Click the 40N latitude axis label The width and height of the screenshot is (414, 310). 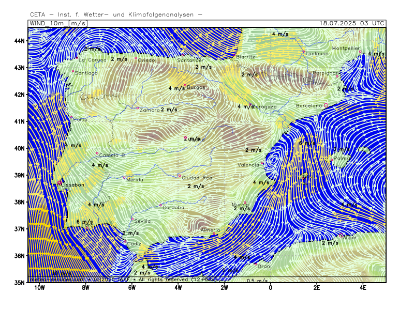[x=19, y=148]
